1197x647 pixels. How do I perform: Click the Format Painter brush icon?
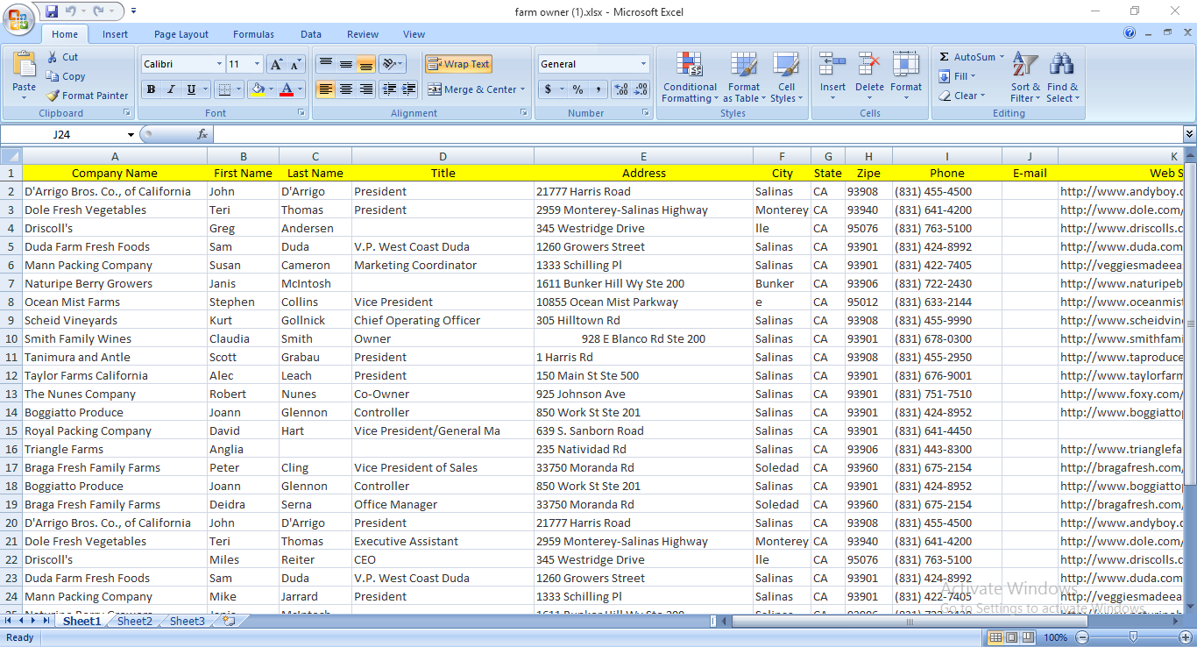pyautogui.click(x=53, y=96)
